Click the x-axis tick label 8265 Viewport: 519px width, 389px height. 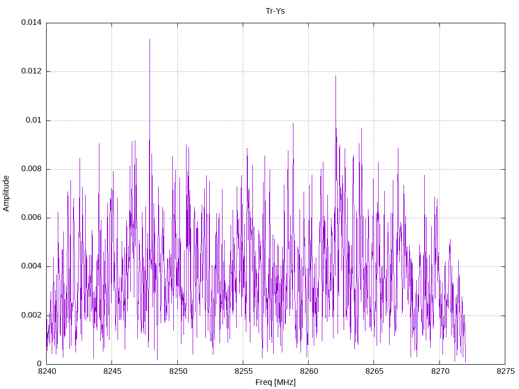click(375, 371)
